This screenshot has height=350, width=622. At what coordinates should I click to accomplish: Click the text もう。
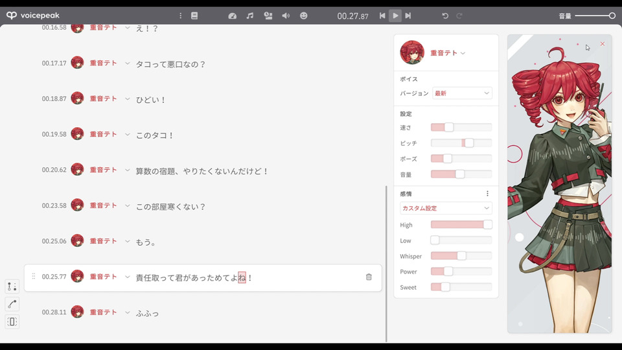pyautogui.click(x=146, y=242)
